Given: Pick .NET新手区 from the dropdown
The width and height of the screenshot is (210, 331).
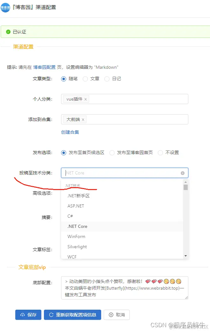Looking at the screenshot, I should pos(122,196).
